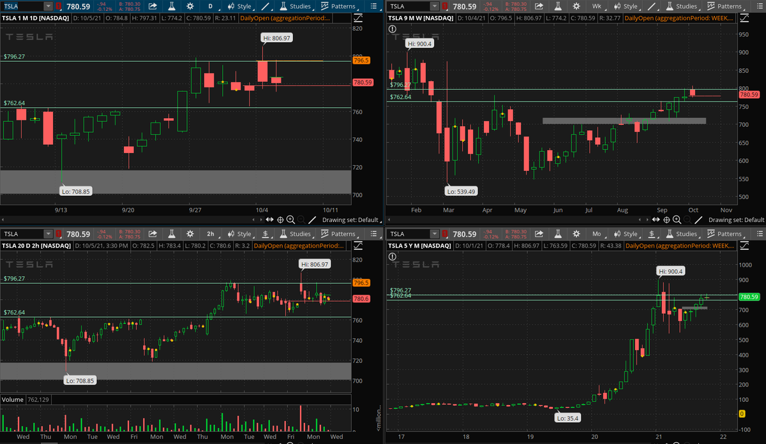Click DailyOpen study label on weekly chart
Screen dimensions: 766x444
coord(680,18)
